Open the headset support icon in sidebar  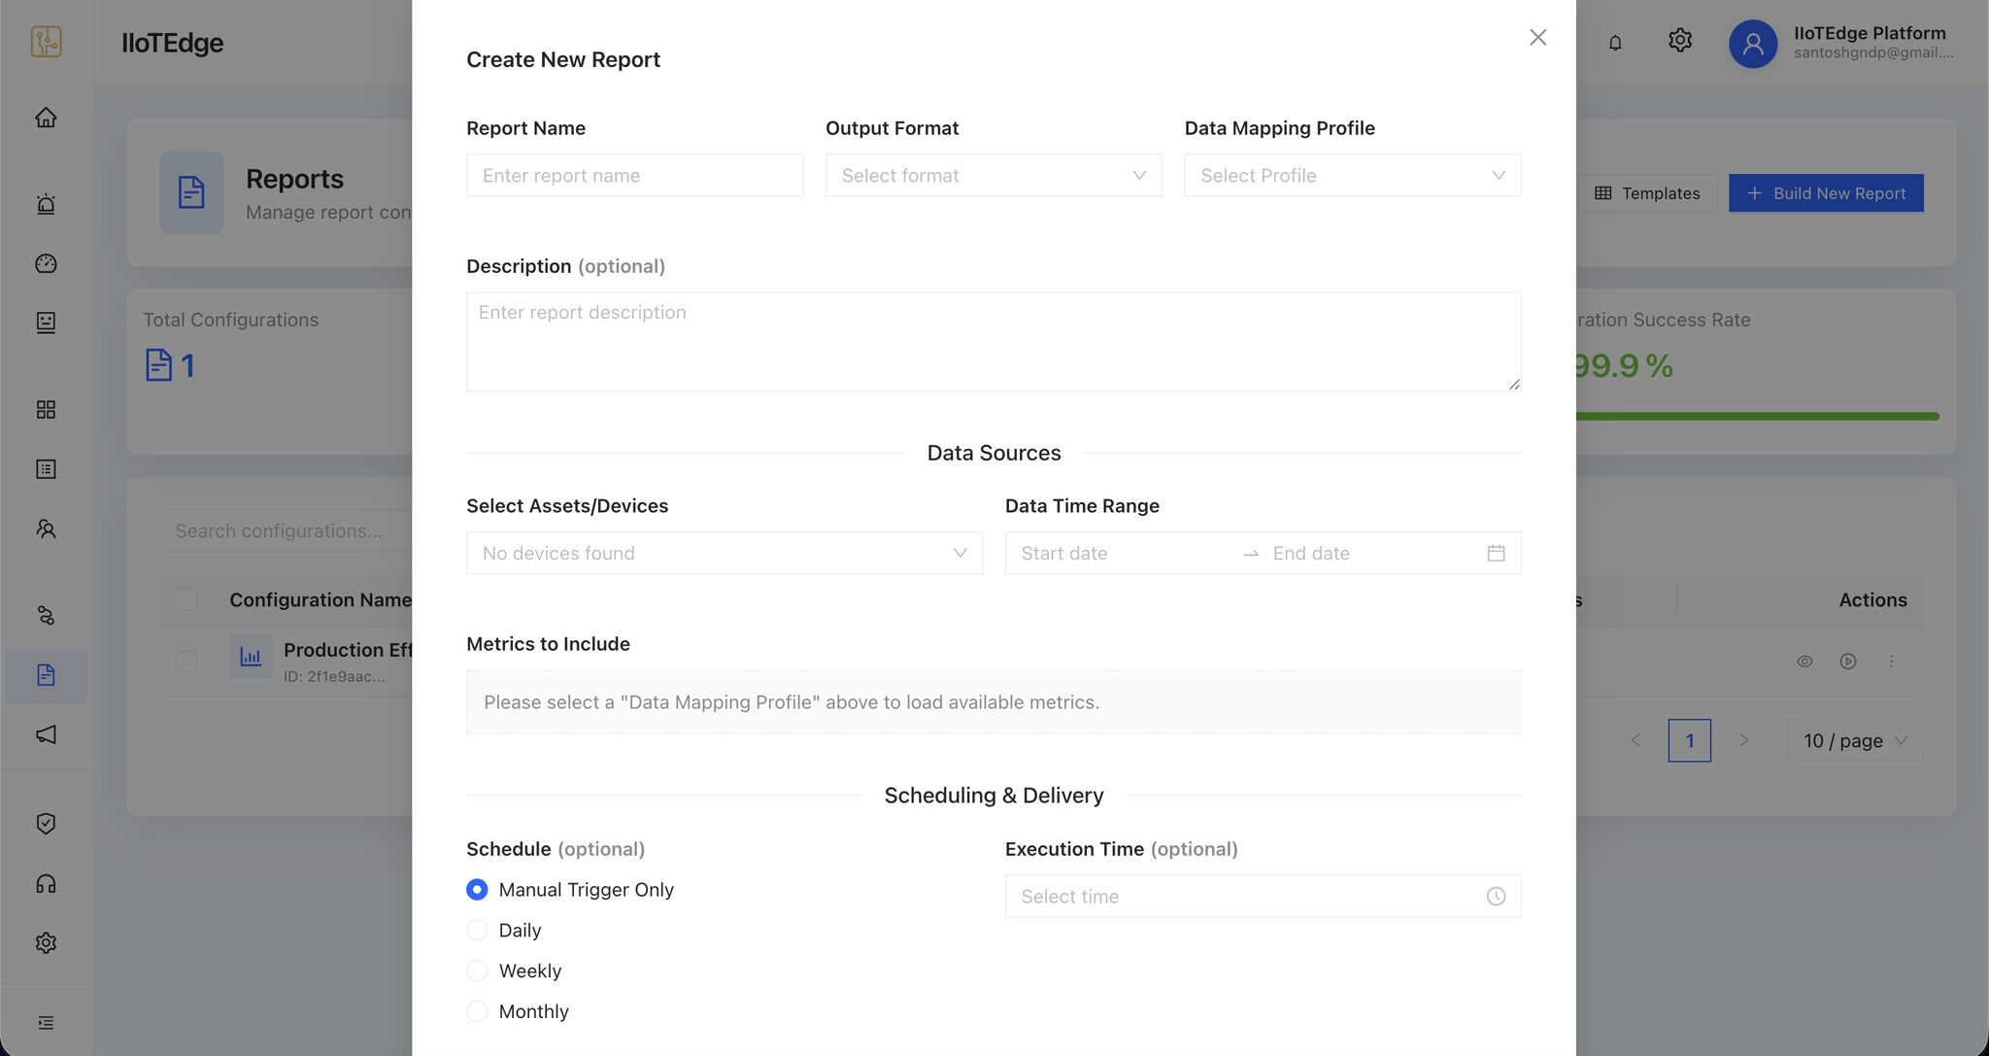[46, 883]
